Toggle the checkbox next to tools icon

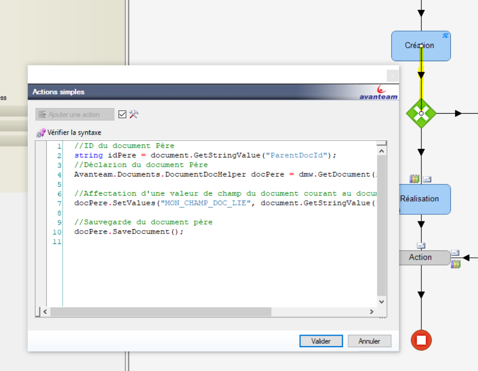point(122,114)
